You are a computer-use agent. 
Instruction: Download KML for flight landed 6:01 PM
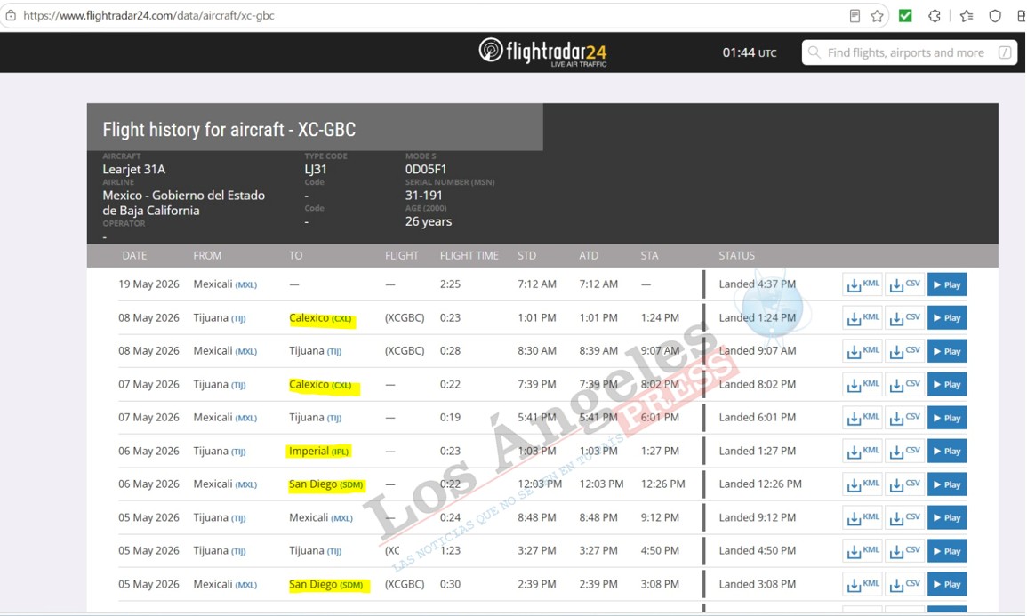(x=863, y=418)
